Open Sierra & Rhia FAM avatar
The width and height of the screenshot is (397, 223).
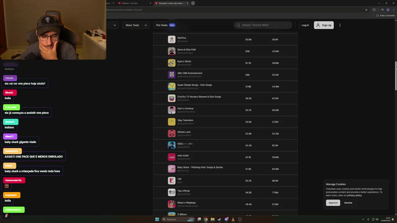(172, 51)
